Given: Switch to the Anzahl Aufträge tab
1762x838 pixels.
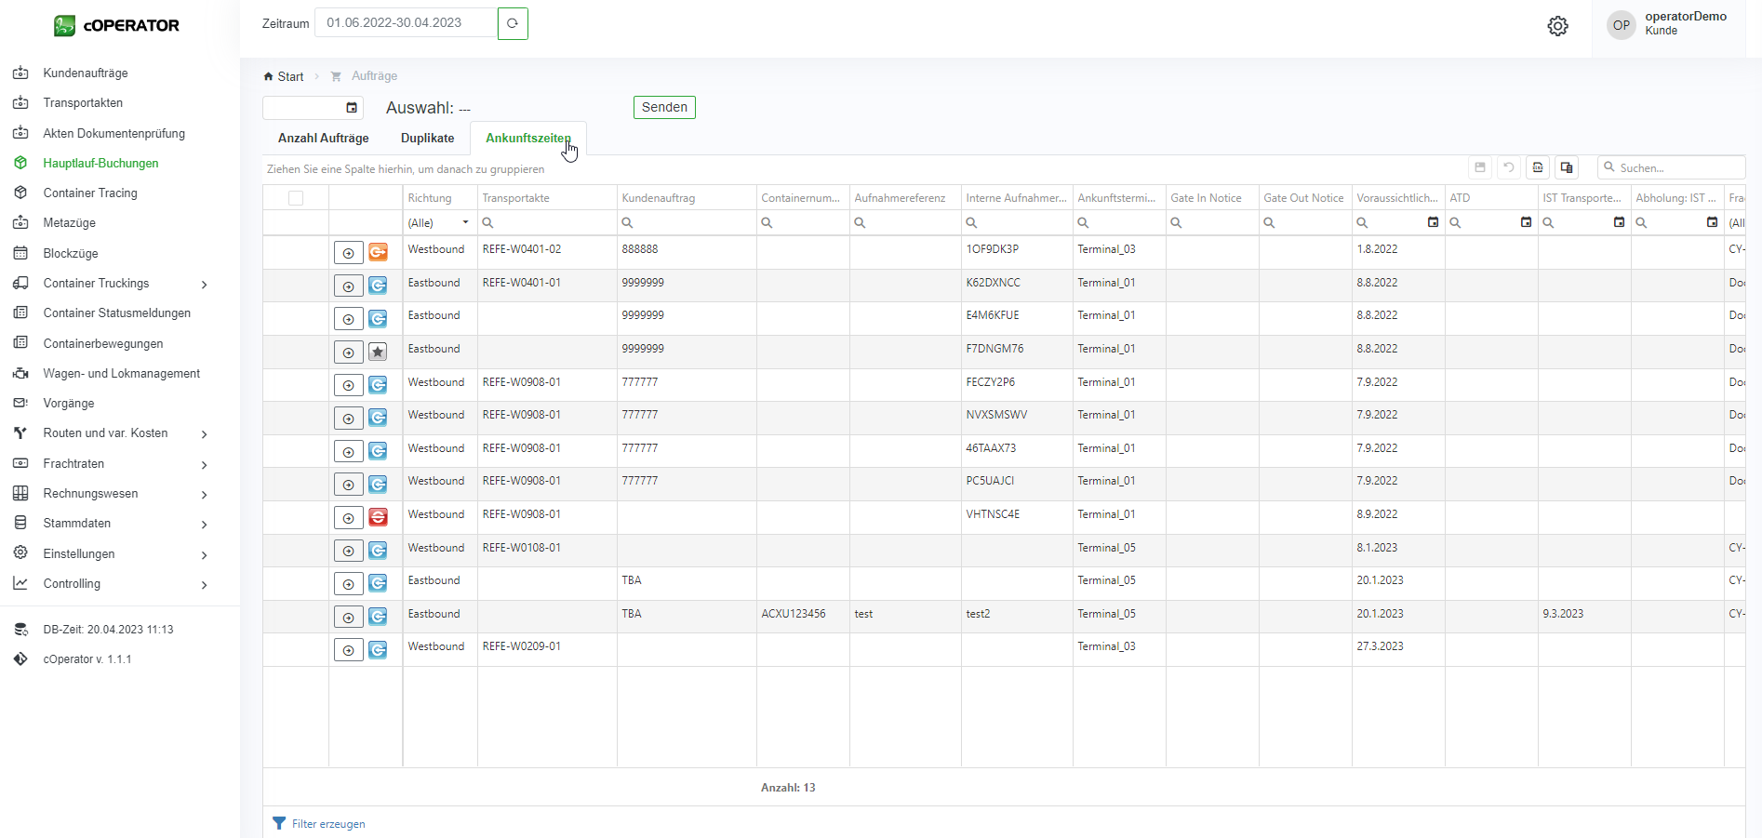Looking at the screenshot, I should 323,138.
